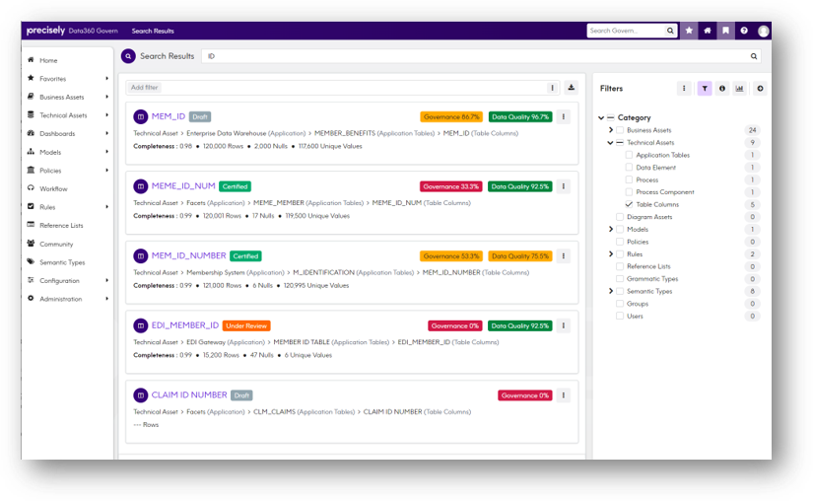Click the column icon beside CLAIM ID NUMBER
Screen dimensions: 813x501
[x=141, y=395]
